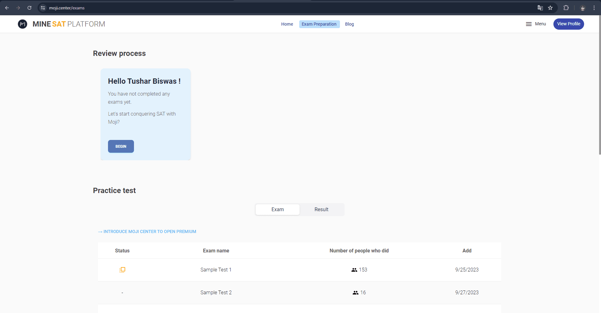
Task: Click the View Profile button
Action: tap(568, 24)
